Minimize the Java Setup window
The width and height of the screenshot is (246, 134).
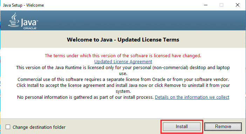[206, 5]
